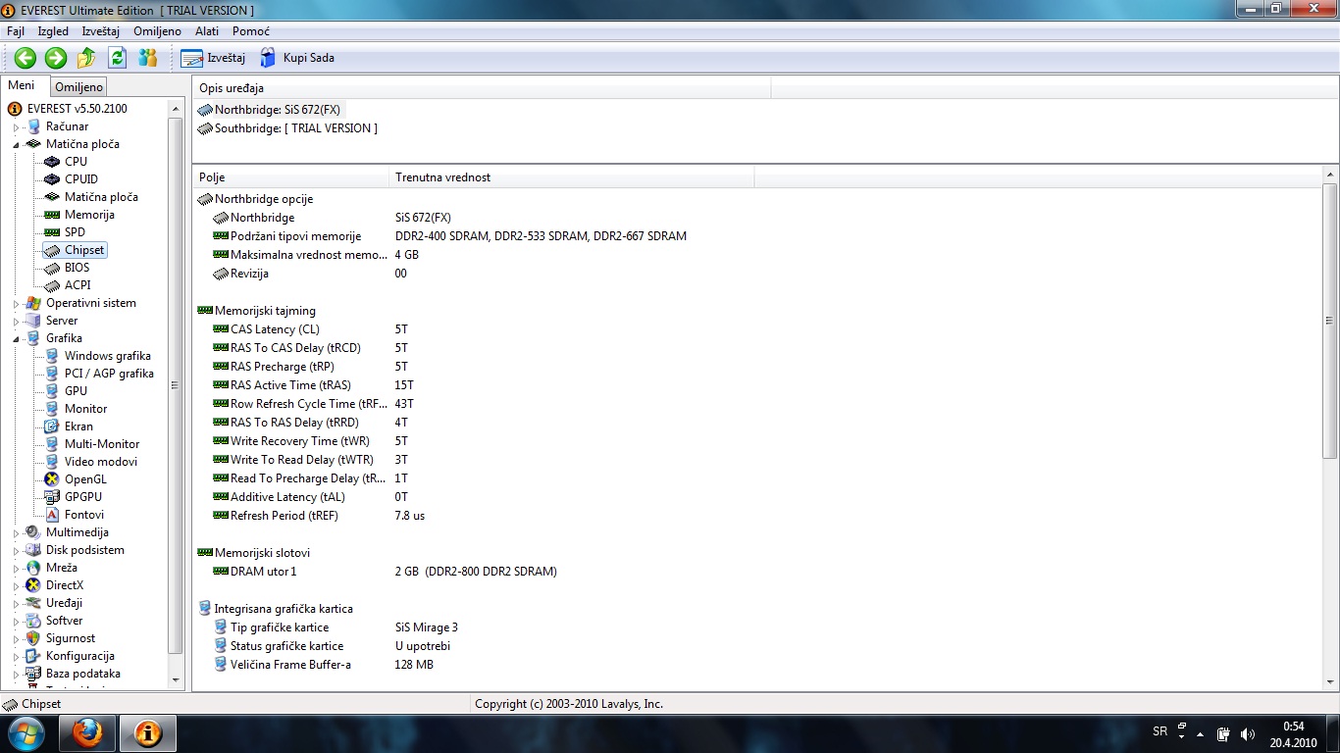Open the Fajl menu
The image size is (1340, 753).
tap(16, 31)
